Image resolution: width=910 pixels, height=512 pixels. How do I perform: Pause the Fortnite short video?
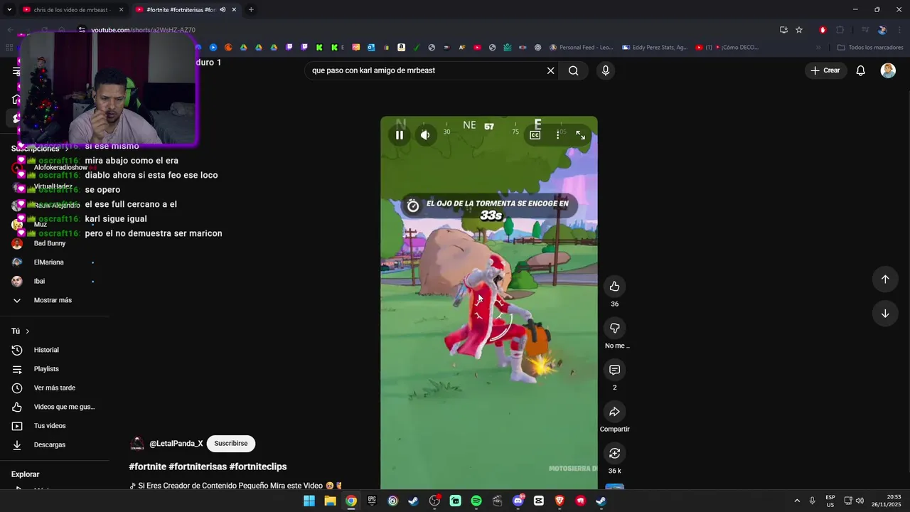(x=400, y=135)
